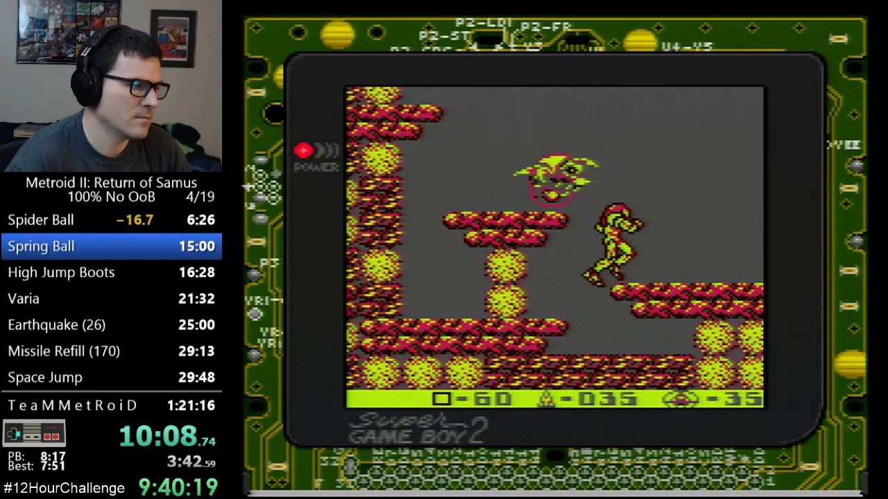Select the Varia split row

111,299
